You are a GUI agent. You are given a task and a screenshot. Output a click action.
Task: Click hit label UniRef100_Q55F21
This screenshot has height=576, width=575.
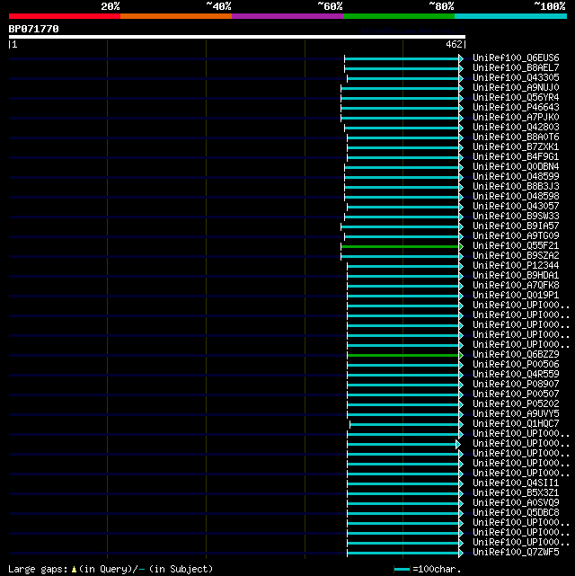pos(516,246)
